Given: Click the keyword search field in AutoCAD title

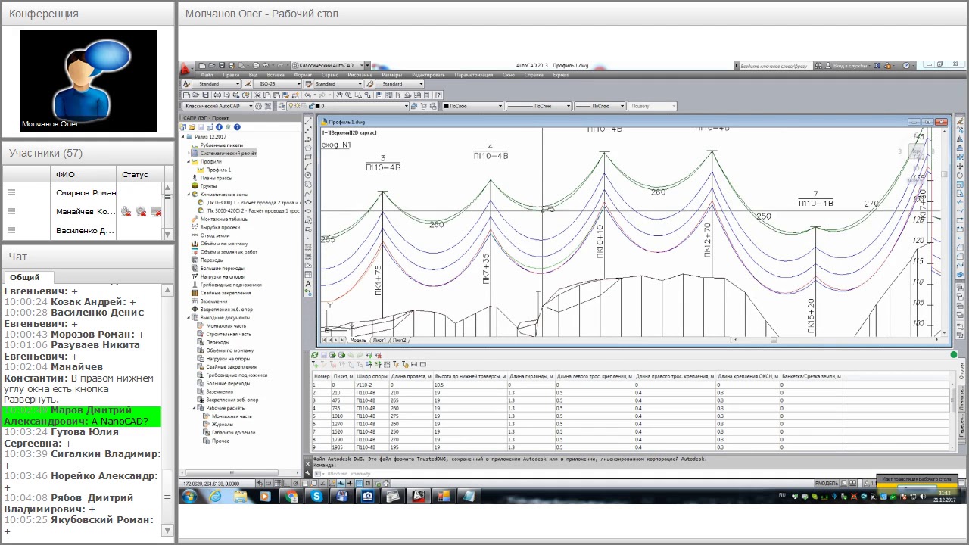Looking at the screenshot, I should coord(777,66).
